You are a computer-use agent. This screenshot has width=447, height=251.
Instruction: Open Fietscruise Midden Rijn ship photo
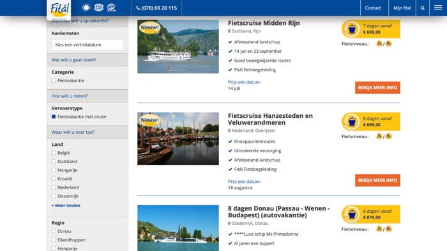pyautogui.click(x=178, y=47)
